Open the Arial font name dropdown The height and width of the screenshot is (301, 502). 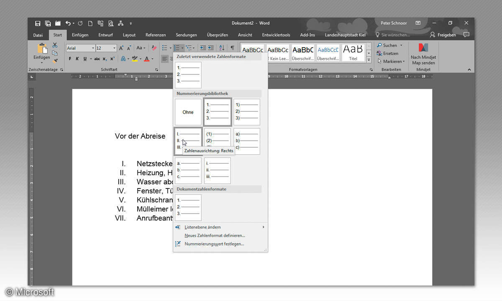point(92,48)
